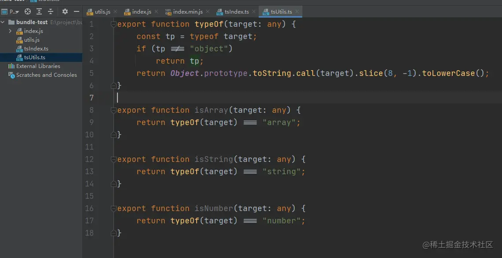502x258 pixels.
Task: Click the typeof keyword on line 2
Action: [x=204, y=36]
